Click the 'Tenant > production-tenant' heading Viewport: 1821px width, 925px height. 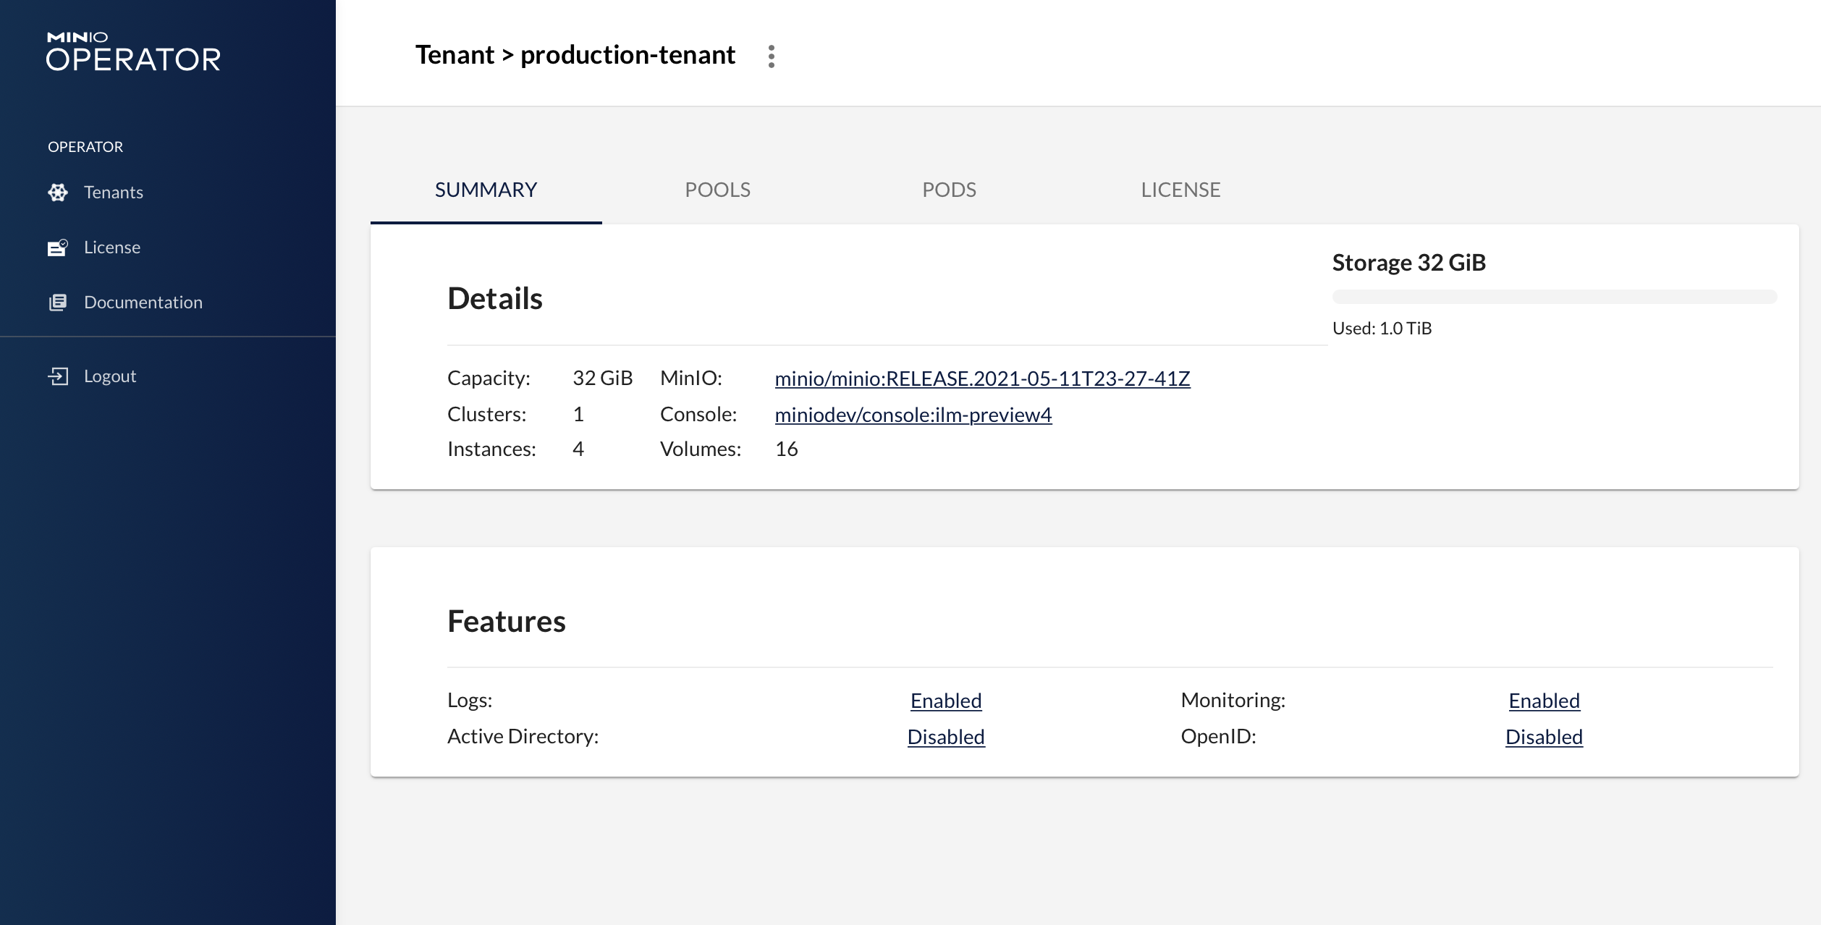point(575,55)
